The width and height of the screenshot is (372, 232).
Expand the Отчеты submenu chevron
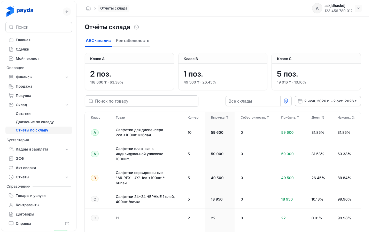[67, 177]
